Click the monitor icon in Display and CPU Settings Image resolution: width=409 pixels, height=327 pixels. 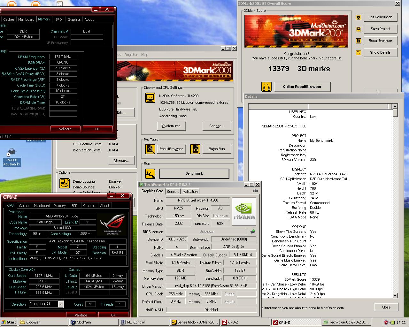[150, 97]
